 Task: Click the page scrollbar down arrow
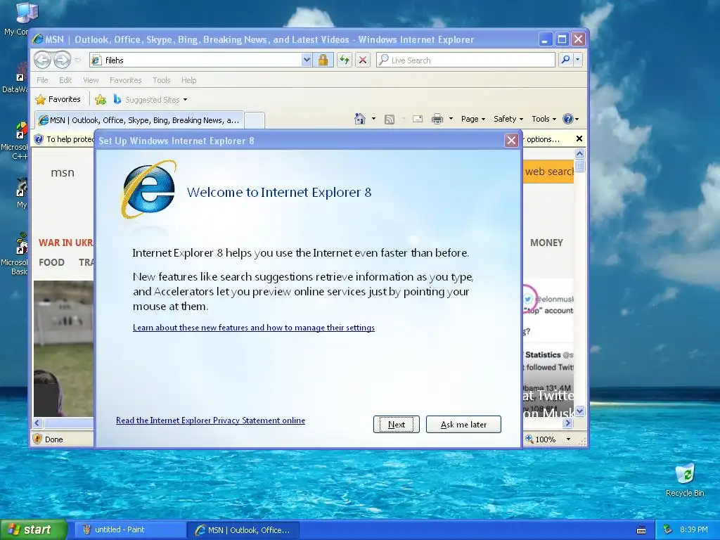[579, 411]
